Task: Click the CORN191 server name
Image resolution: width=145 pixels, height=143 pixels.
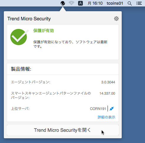Action: (x=98, y=109)
